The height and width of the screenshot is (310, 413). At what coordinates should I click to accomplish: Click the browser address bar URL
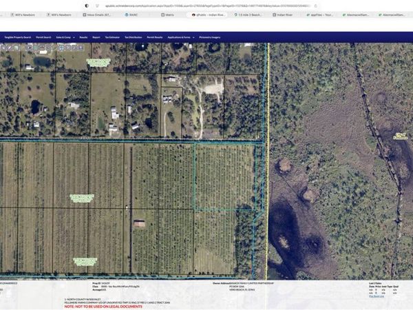pyautogui.click(x=208, y=6)
